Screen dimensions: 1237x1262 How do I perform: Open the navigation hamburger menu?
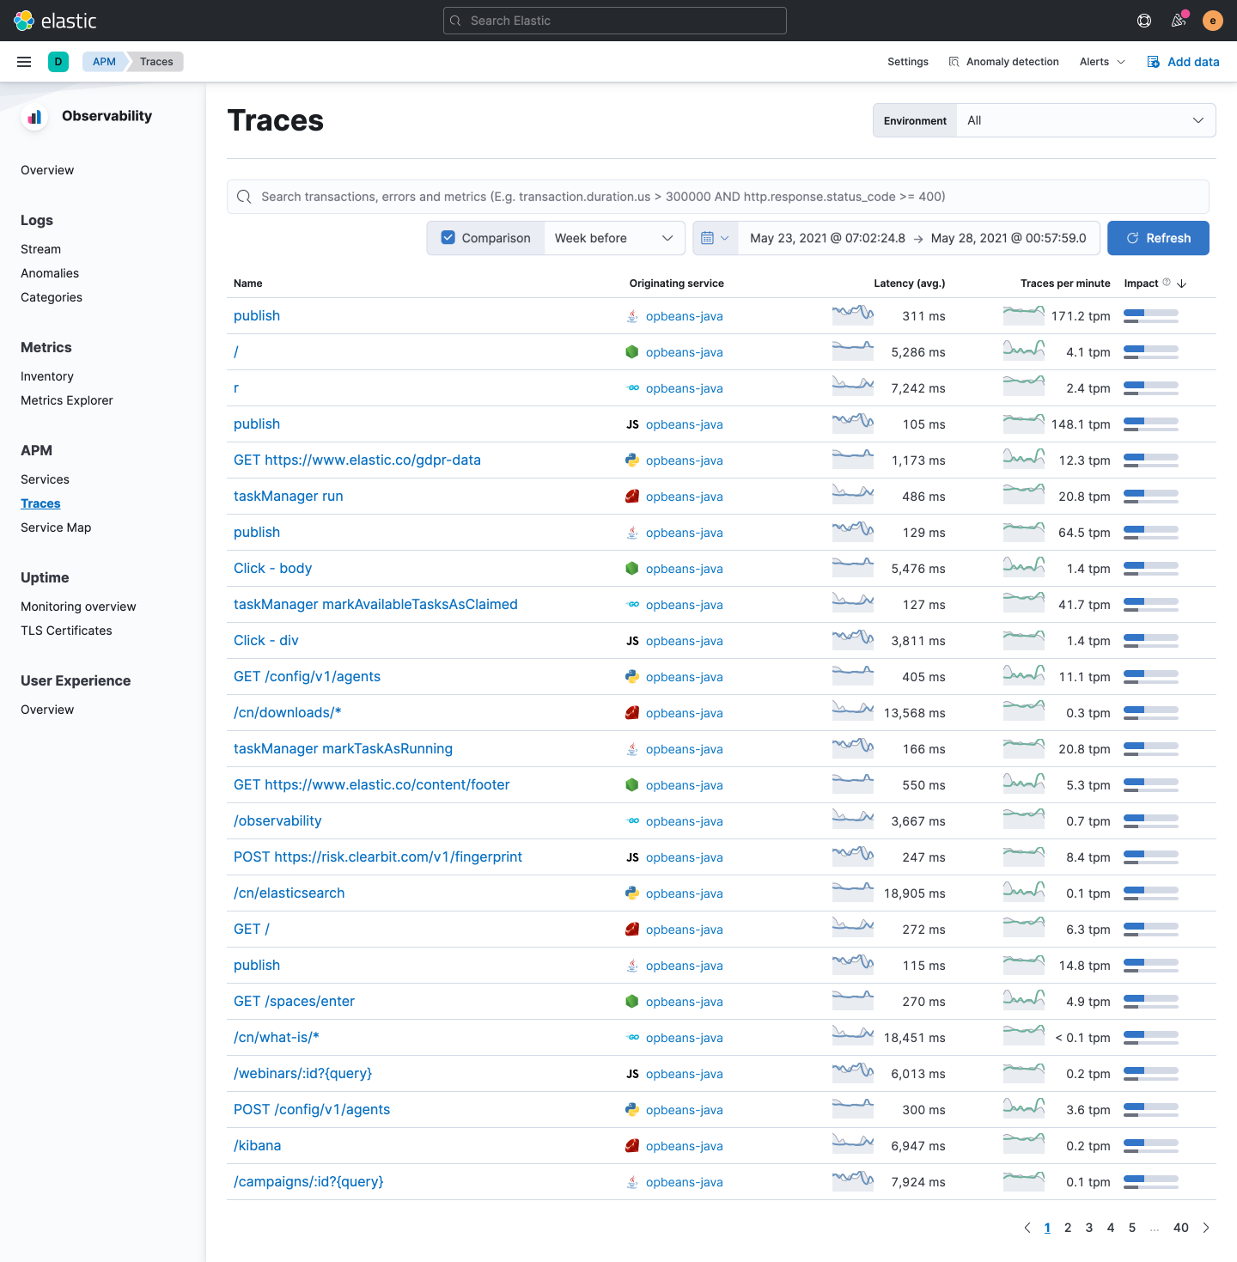click(x=24, y=61)
